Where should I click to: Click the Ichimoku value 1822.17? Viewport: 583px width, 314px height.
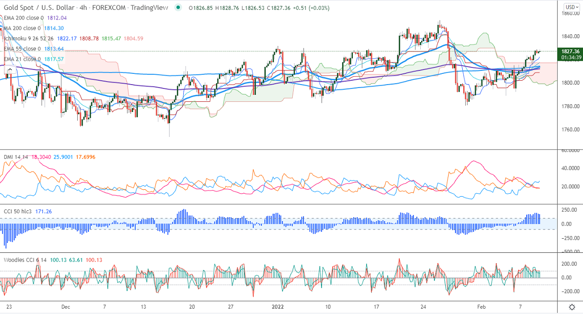coord(67,39)
